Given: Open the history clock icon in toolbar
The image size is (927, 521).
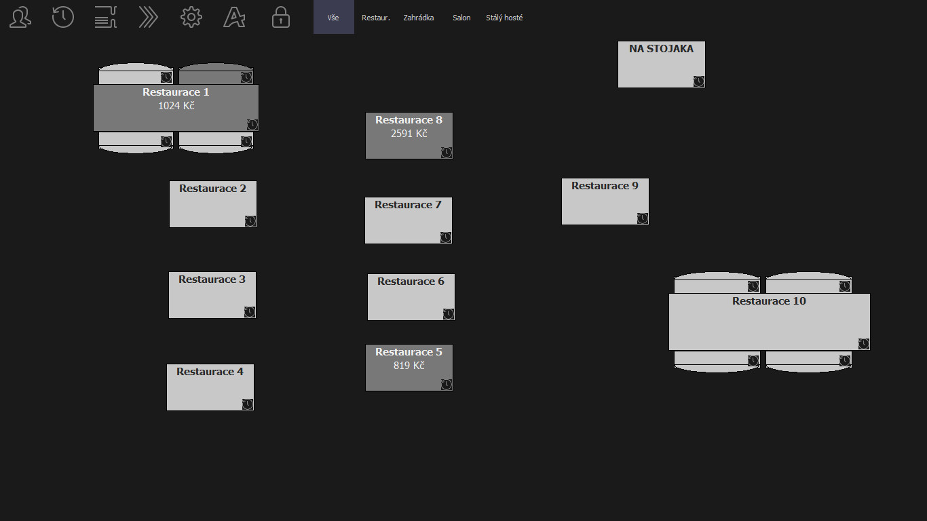Looking at the screenshot, I should click(63, 17).
